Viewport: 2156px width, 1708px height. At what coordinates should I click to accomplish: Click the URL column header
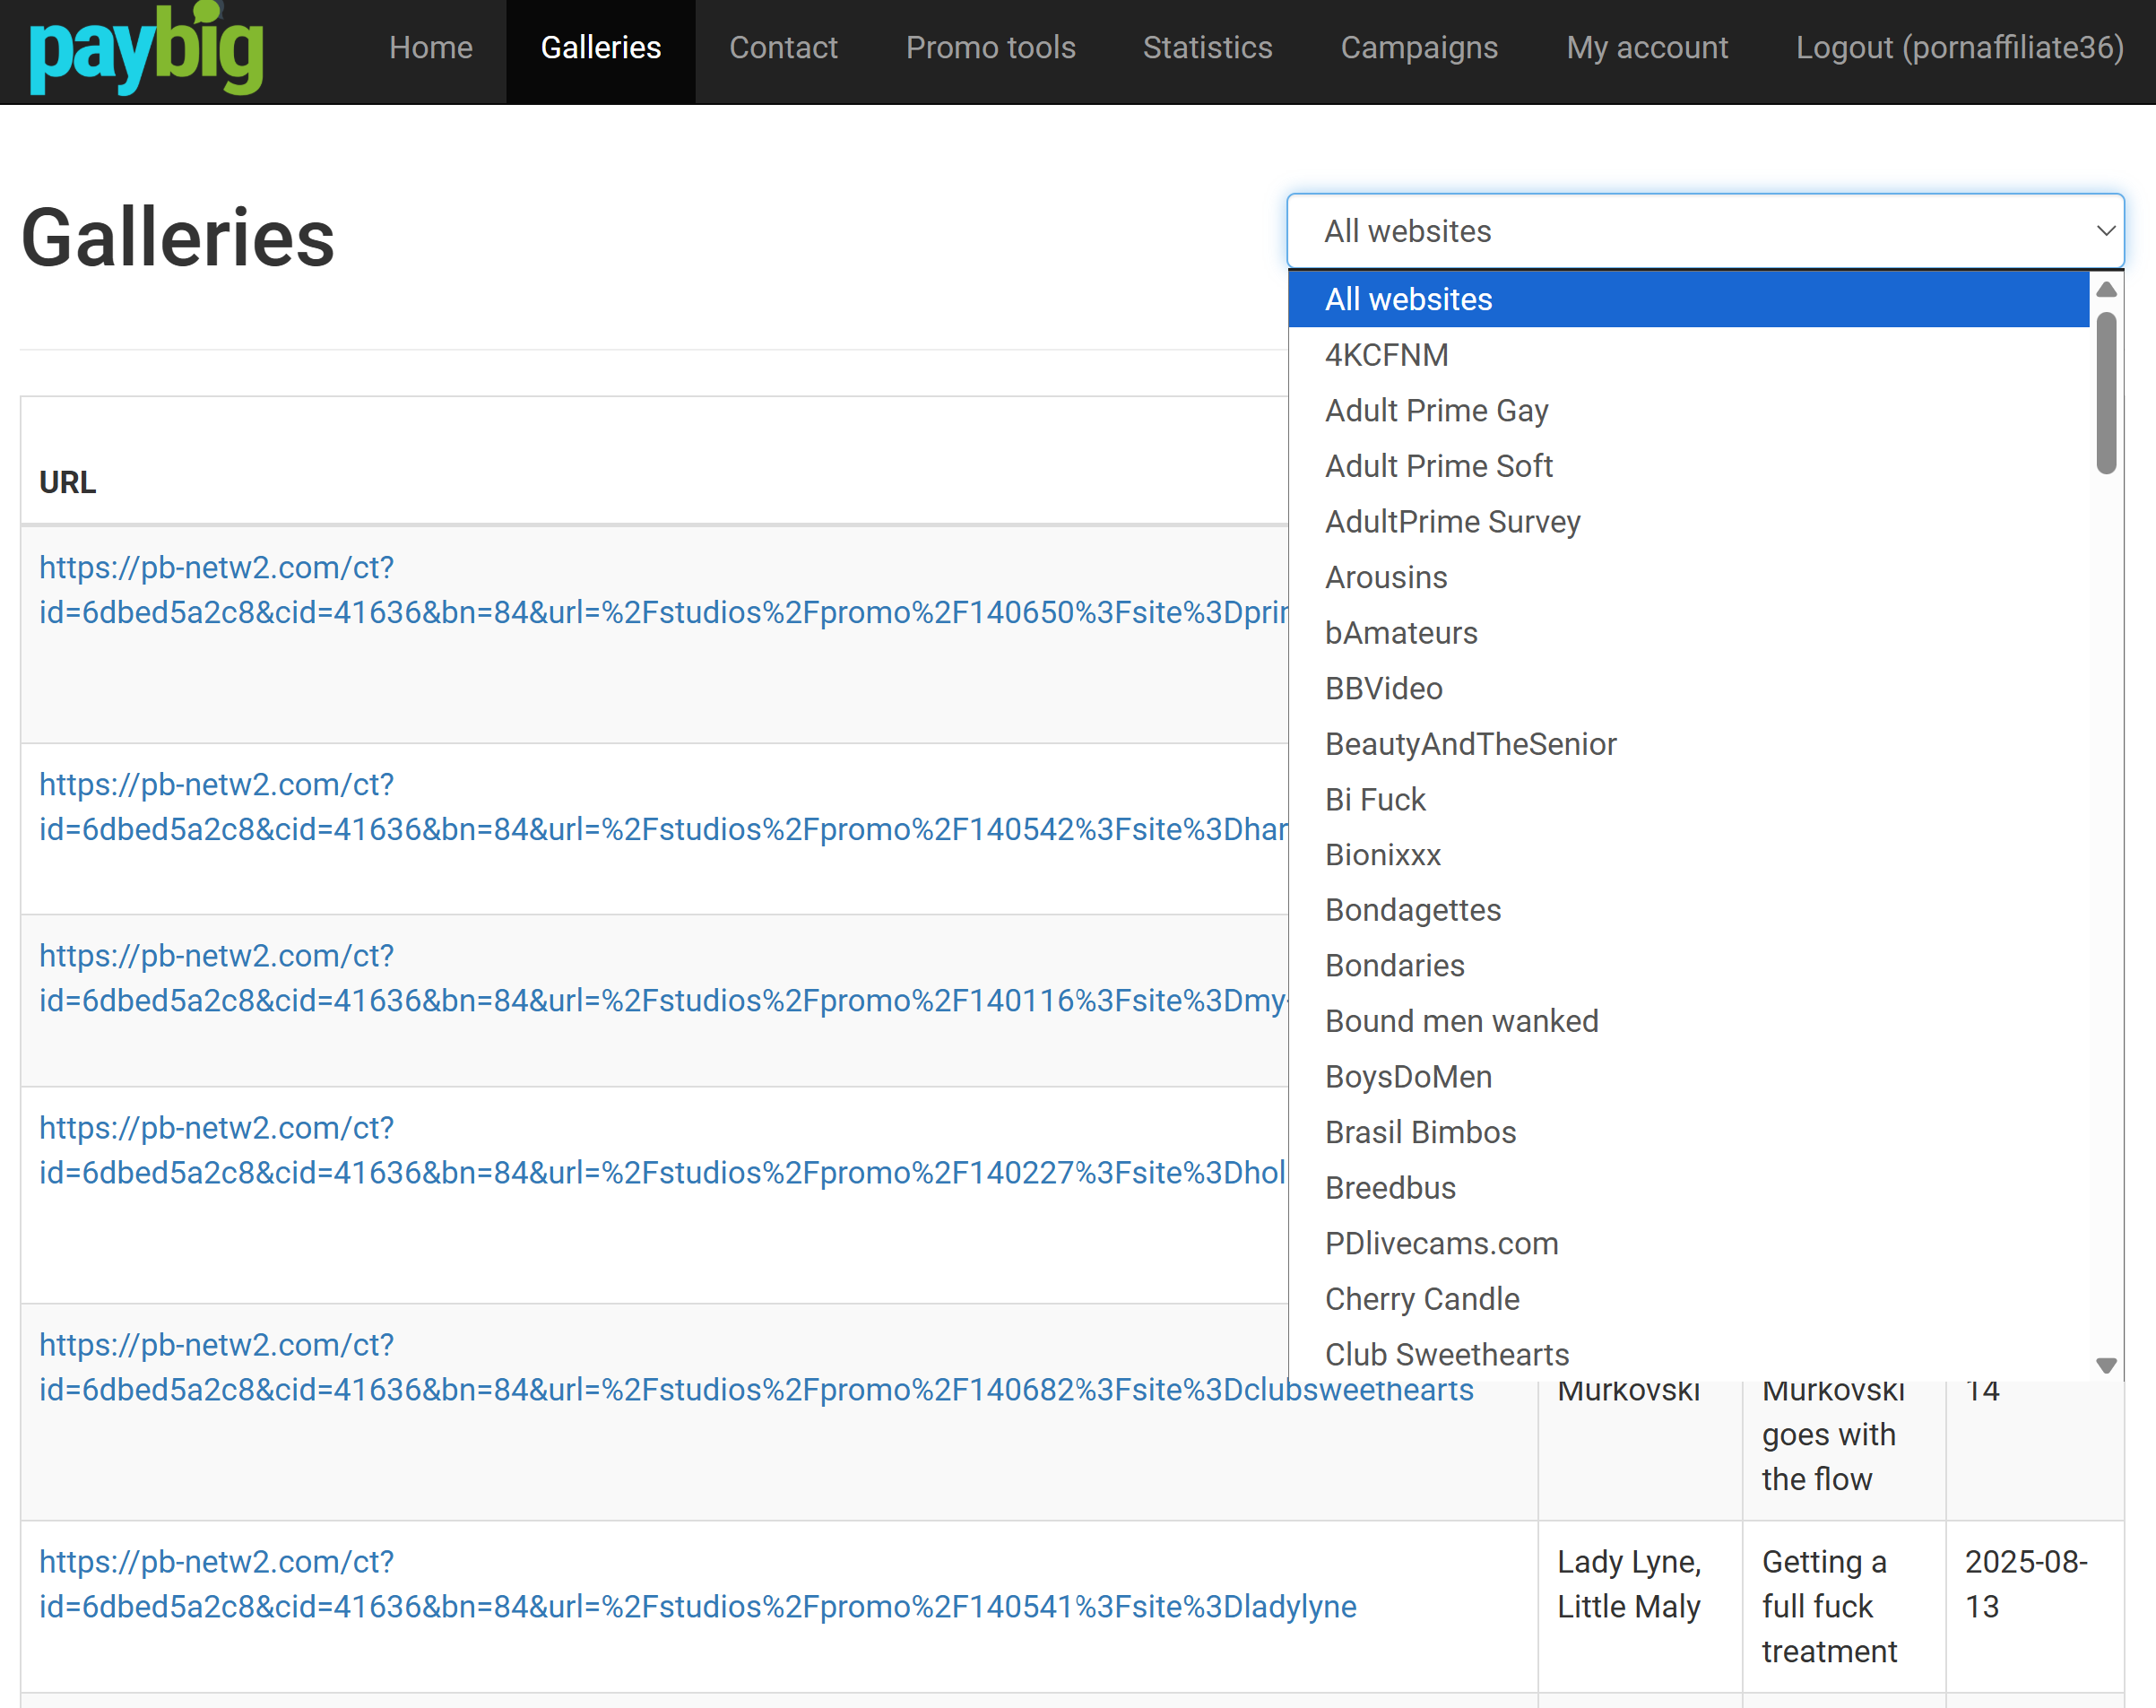coord(68,482)
